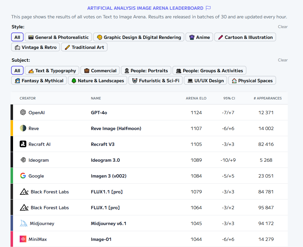
Task: Click the # Appearances column header
Action: point(268,98)
